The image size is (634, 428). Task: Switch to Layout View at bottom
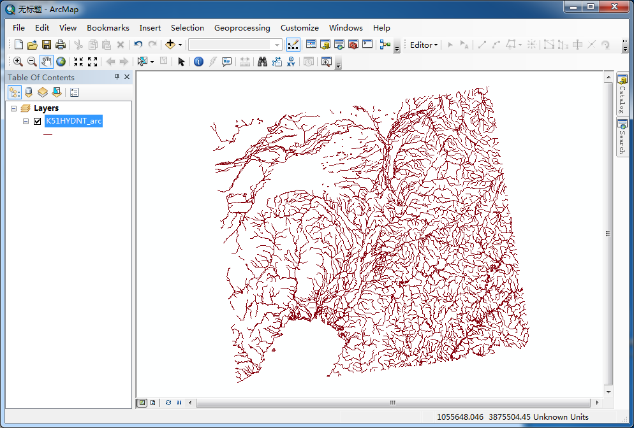[x=153, y=403]
